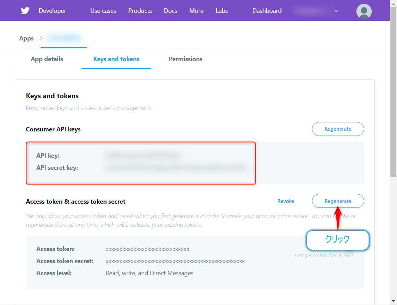The height and width of the screenshot is (305, 397).
Task: Open the Docs menu
Action: pyautogui.click(x=170, y=11)
